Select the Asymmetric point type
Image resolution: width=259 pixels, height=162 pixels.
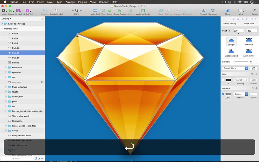click(x=249, y=52)
